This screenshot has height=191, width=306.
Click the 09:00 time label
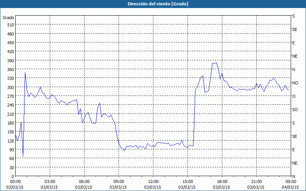click(x=119, y=182)
